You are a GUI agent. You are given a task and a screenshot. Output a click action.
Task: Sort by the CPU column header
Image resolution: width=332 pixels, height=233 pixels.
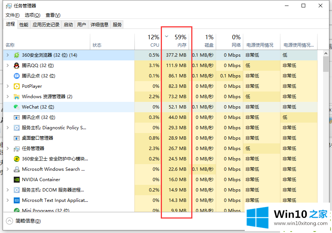[x=148, y=41]
